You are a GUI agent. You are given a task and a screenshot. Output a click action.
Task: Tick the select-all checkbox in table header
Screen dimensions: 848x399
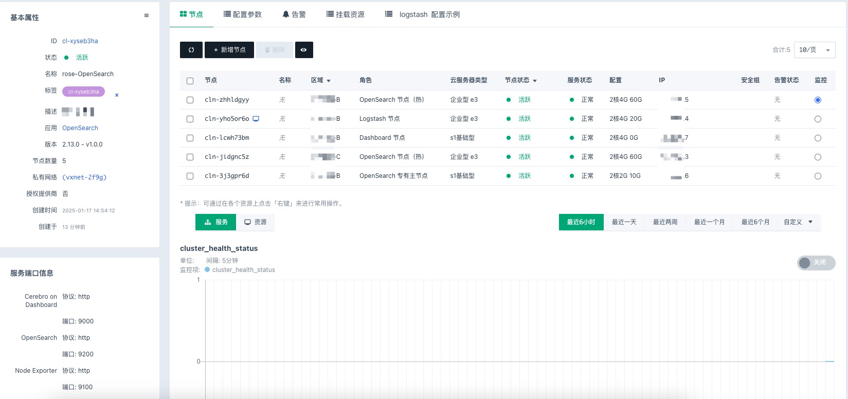click(x=190, y=81)
